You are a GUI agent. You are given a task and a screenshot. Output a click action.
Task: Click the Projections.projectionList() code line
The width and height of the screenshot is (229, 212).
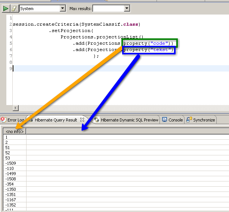click(x=102, y=37)
